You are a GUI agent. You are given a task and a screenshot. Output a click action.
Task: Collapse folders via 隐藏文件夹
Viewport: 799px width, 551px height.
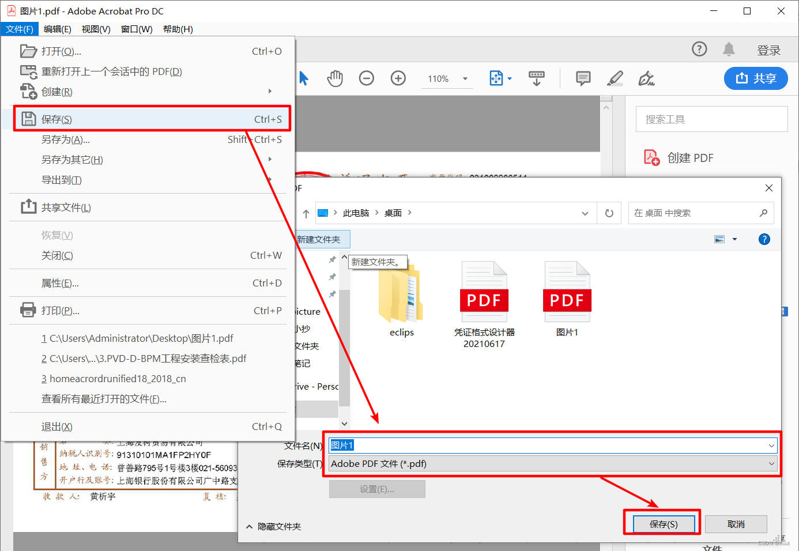[x=273, y=526]
